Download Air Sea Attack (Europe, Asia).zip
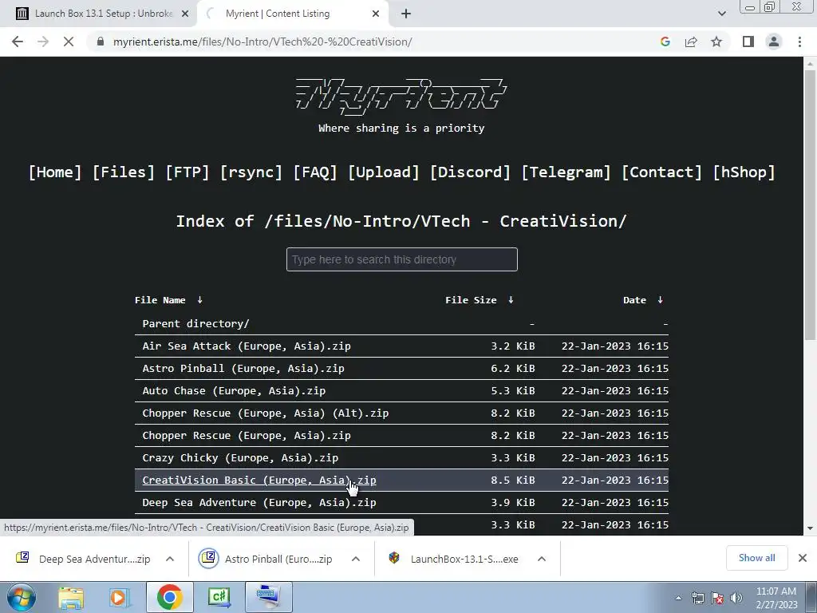 pyautogui.click(x=247, y=346)
